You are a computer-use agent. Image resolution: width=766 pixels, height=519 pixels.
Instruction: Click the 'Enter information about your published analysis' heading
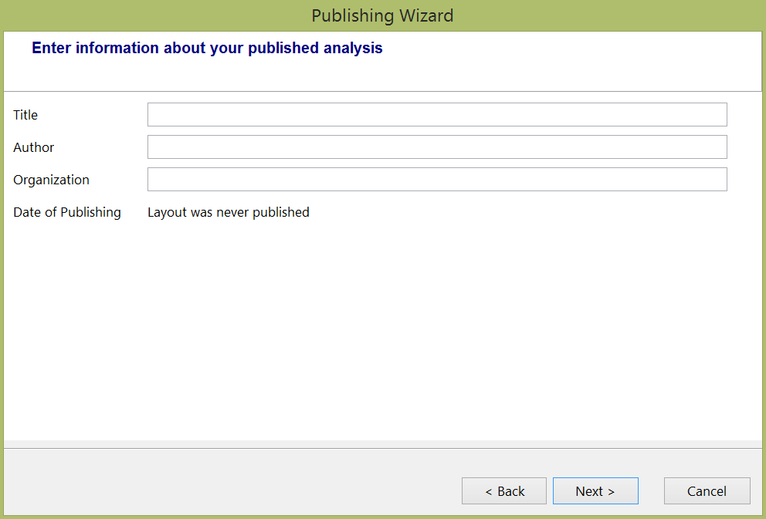click(x=207, y=48)
